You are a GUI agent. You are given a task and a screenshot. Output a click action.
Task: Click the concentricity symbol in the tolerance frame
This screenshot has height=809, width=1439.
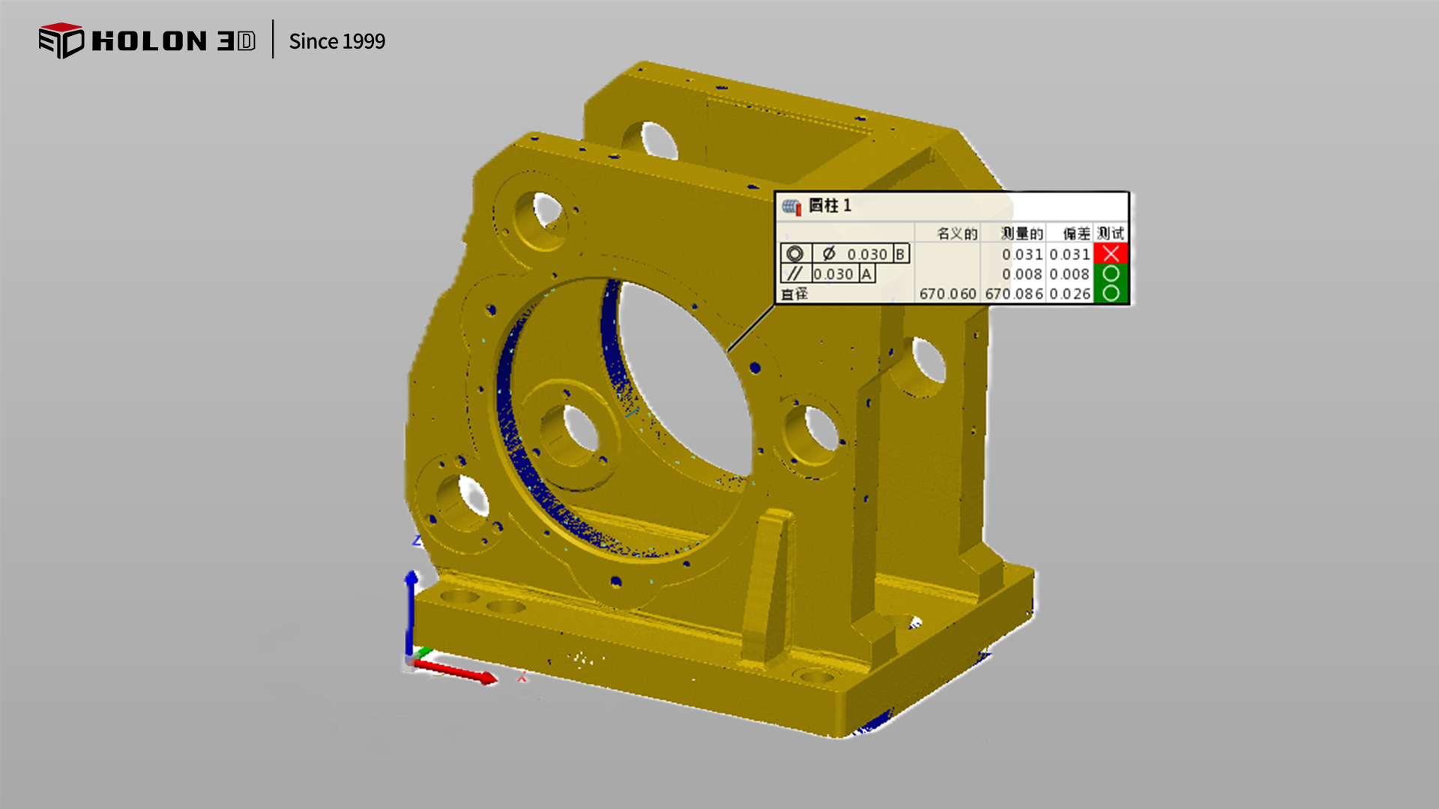pyautogui.click(x=795, y=254)
